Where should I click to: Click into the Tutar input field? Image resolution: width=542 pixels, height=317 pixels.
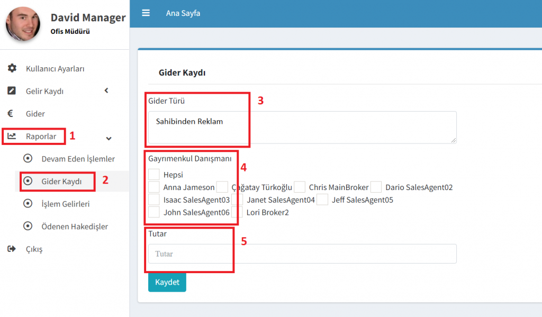pos(302,253)
